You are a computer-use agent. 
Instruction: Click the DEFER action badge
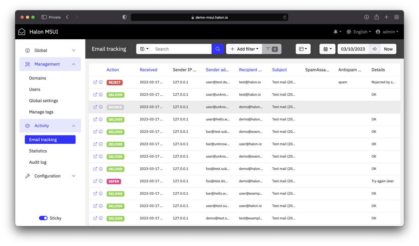coord(114,181)
